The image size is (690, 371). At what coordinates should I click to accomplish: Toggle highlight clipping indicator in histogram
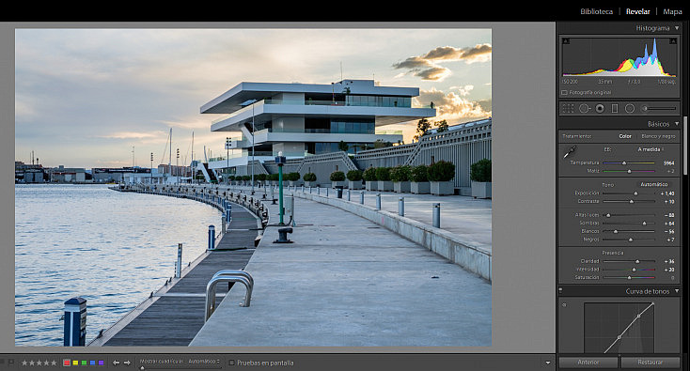[x=673, y=41]
